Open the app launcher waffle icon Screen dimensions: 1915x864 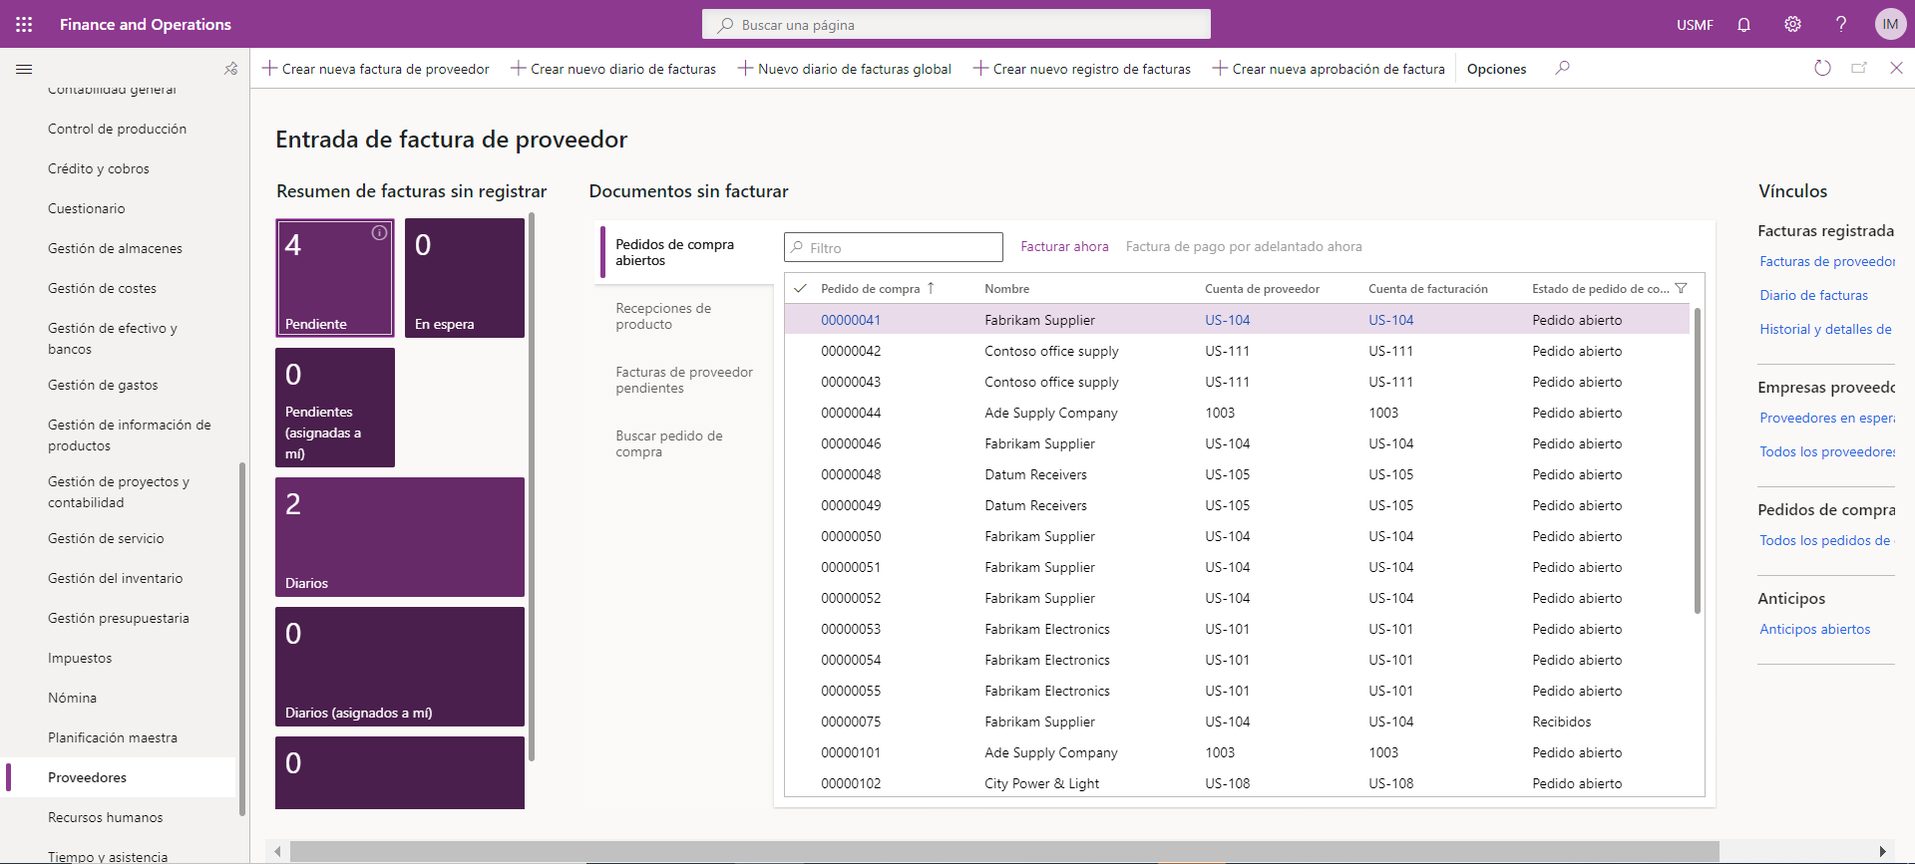(x=24, y=24)
